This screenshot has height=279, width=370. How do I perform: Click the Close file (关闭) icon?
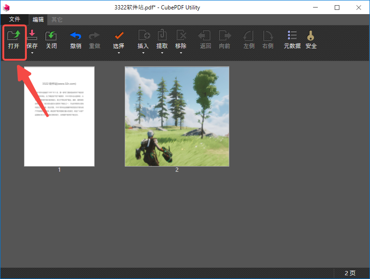[x=51, y=35]
